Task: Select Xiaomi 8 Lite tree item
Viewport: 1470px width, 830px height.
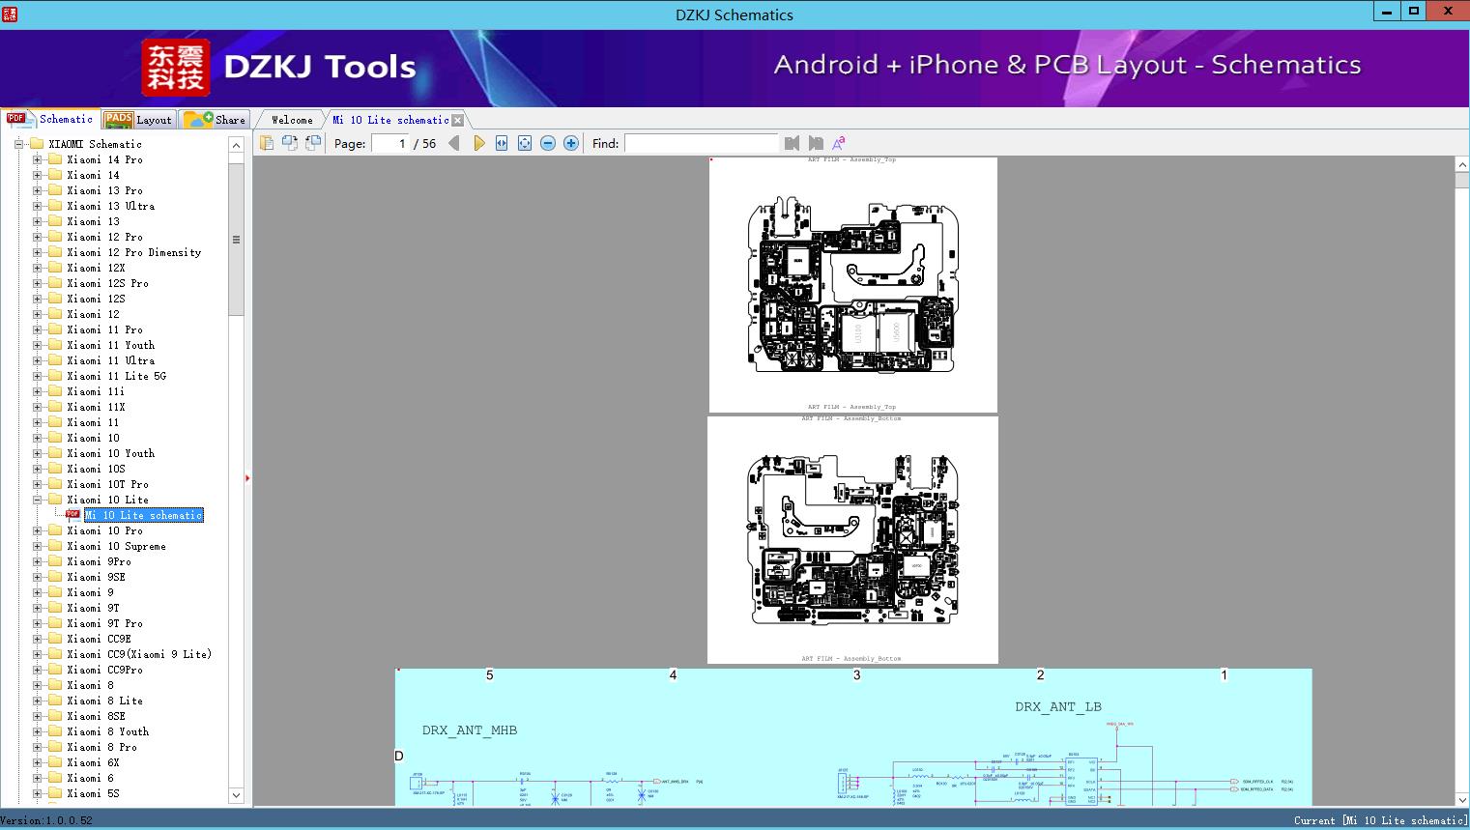Action: coord(105,701)
